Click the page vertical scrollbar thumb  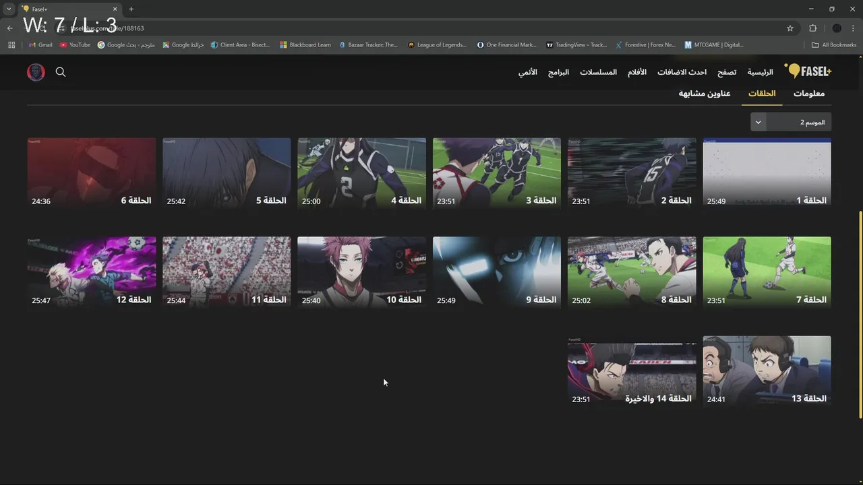tap(860, 315)
